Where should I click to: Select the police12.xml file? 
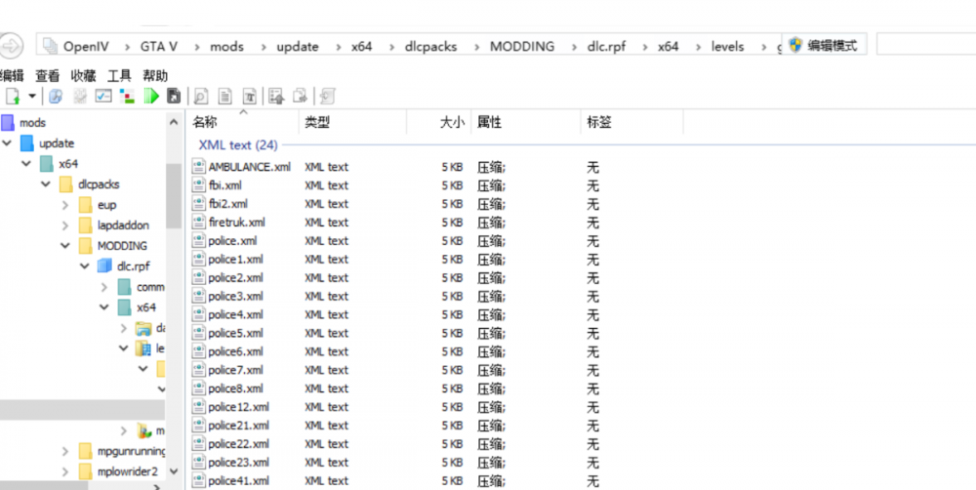pyautogui.click(x=239, y=407)
